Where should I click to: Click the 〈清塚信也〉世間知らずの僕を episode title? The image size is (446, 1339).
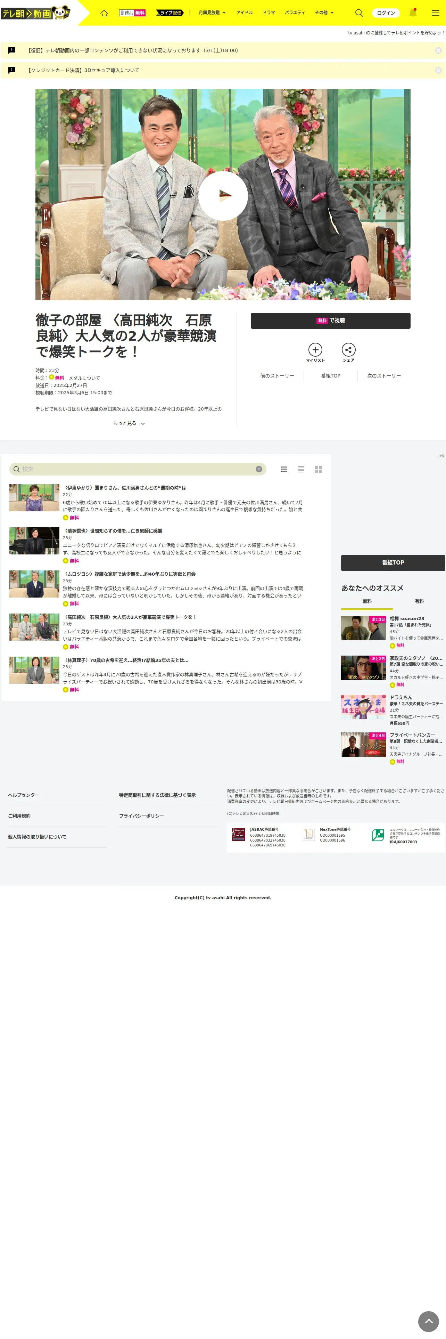tap(113, 531)
